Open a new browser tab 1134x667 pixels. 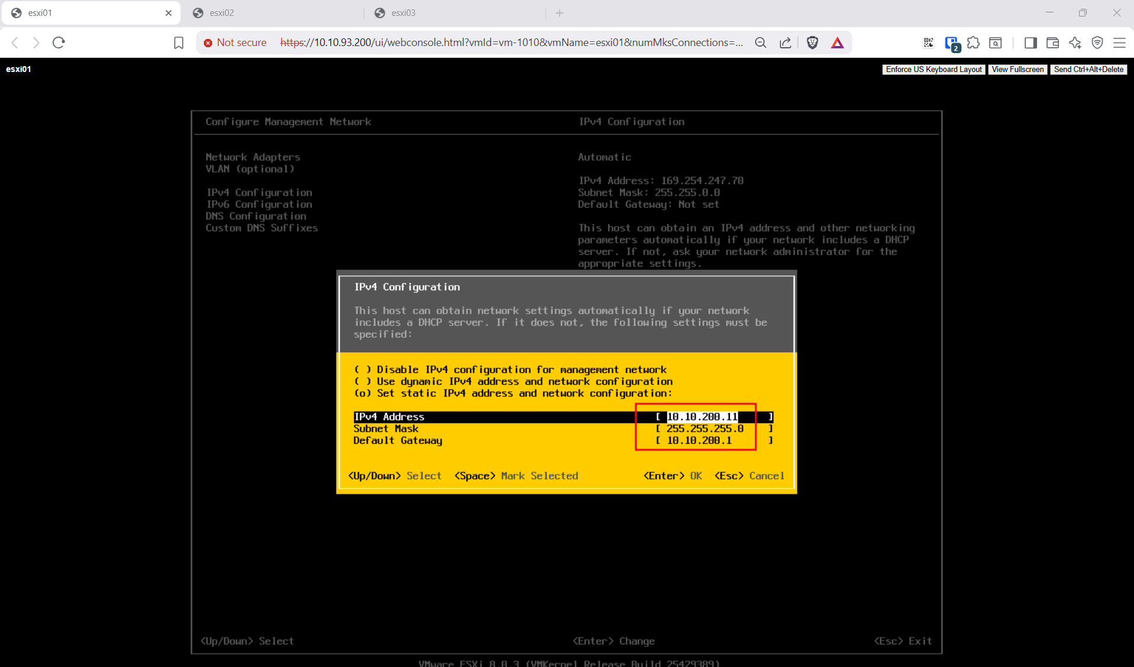coord(560,13)
